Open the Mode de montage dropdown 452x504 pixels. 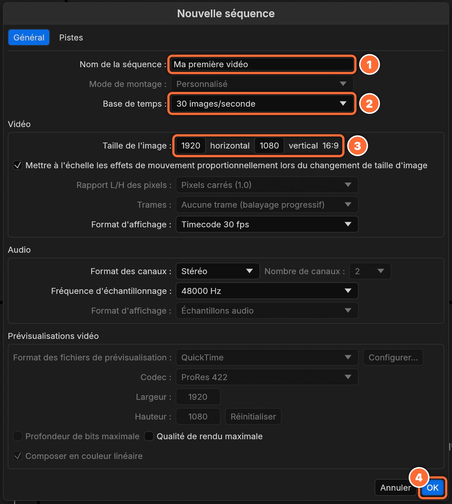click(262, 84)
